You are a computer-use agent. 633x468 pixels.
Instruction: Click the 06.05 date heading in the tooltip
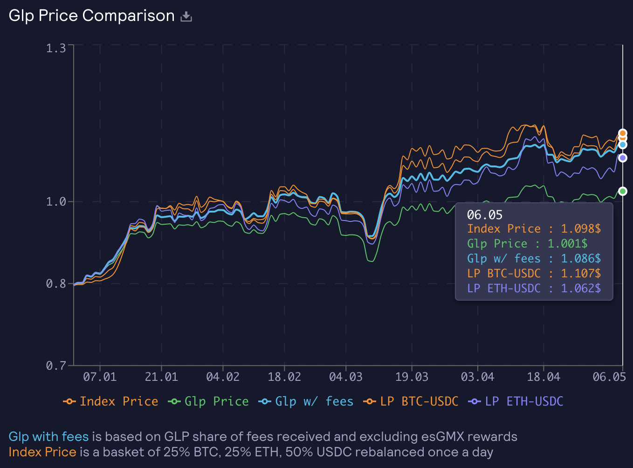coord(485,214)
